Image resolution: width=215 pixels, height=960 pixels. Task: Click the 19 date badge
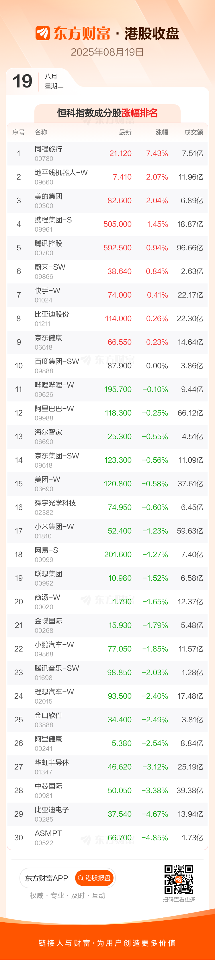click(22, 81)
